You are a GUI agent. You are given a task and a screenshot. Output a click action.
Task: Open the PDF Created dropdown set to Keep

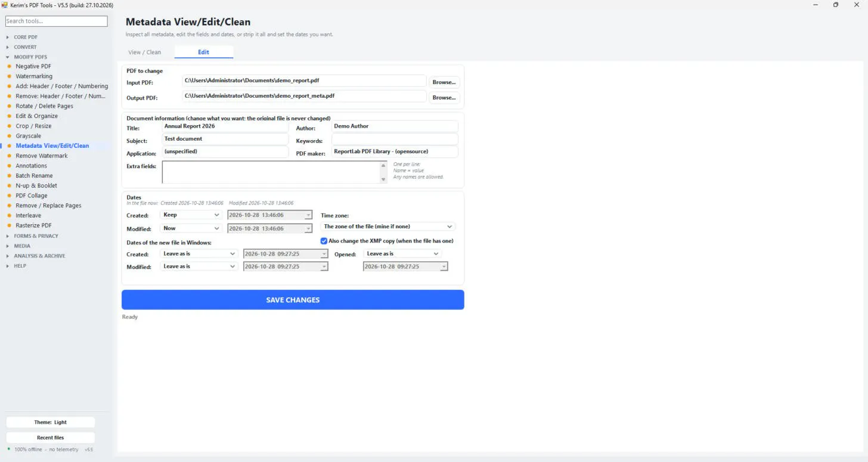(x=191, y=215)
